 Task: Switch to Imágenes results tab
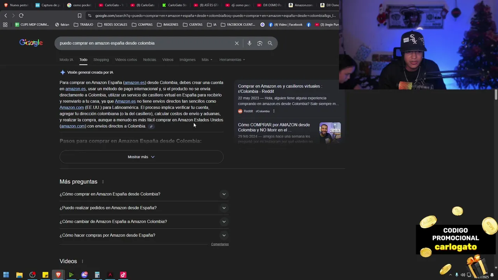click(187, 59)
